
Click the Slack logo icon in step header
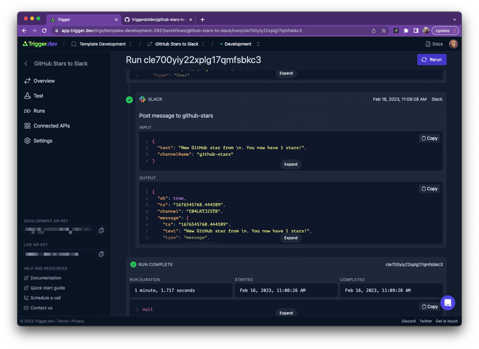click(x=142, y=99)
